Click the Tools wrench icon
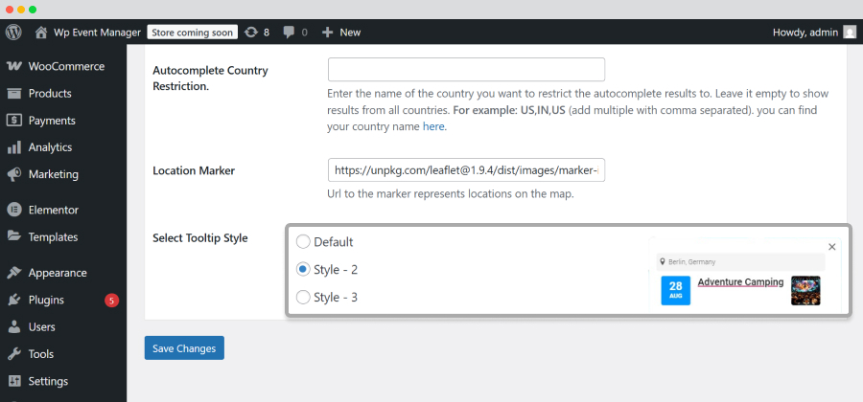The image size is (863, 402). point(13,354)
